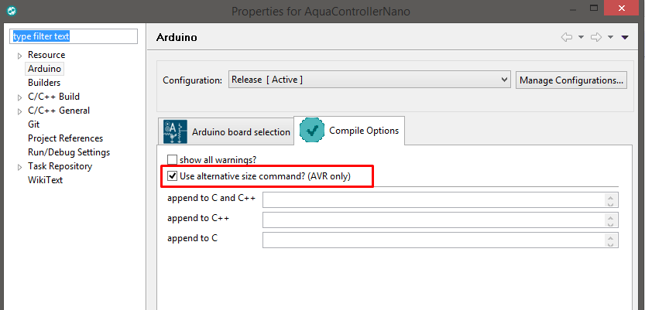Enable the show all warnings checkbox
This screenshot has height=310, width=645.
(x=173, y=160)
